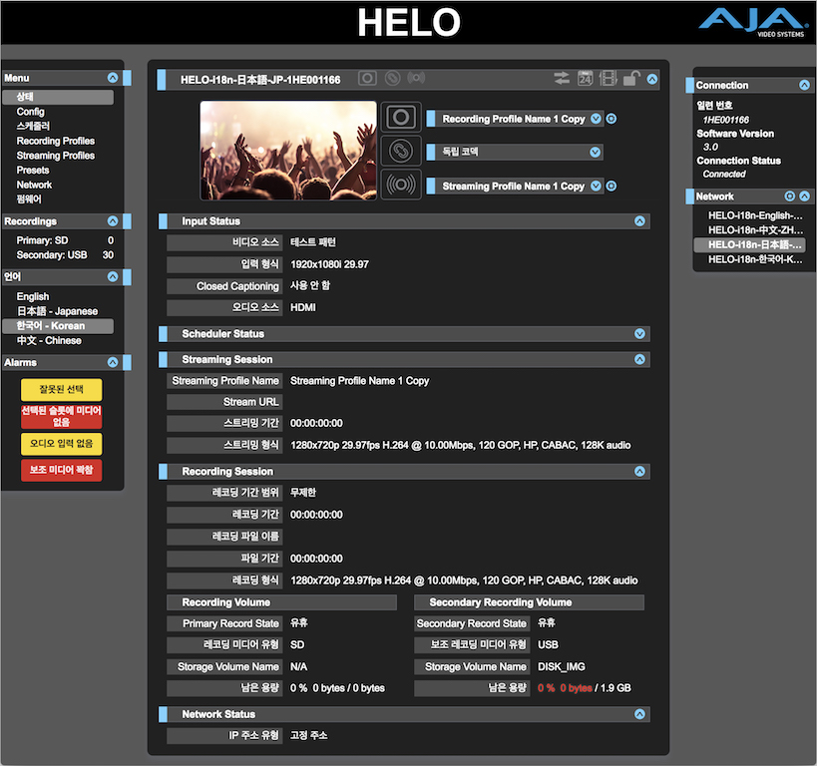The image size is (817, 766).
Task: Select HELO-i18n-日本語 device in Network list
Action: tap(750, 245)
